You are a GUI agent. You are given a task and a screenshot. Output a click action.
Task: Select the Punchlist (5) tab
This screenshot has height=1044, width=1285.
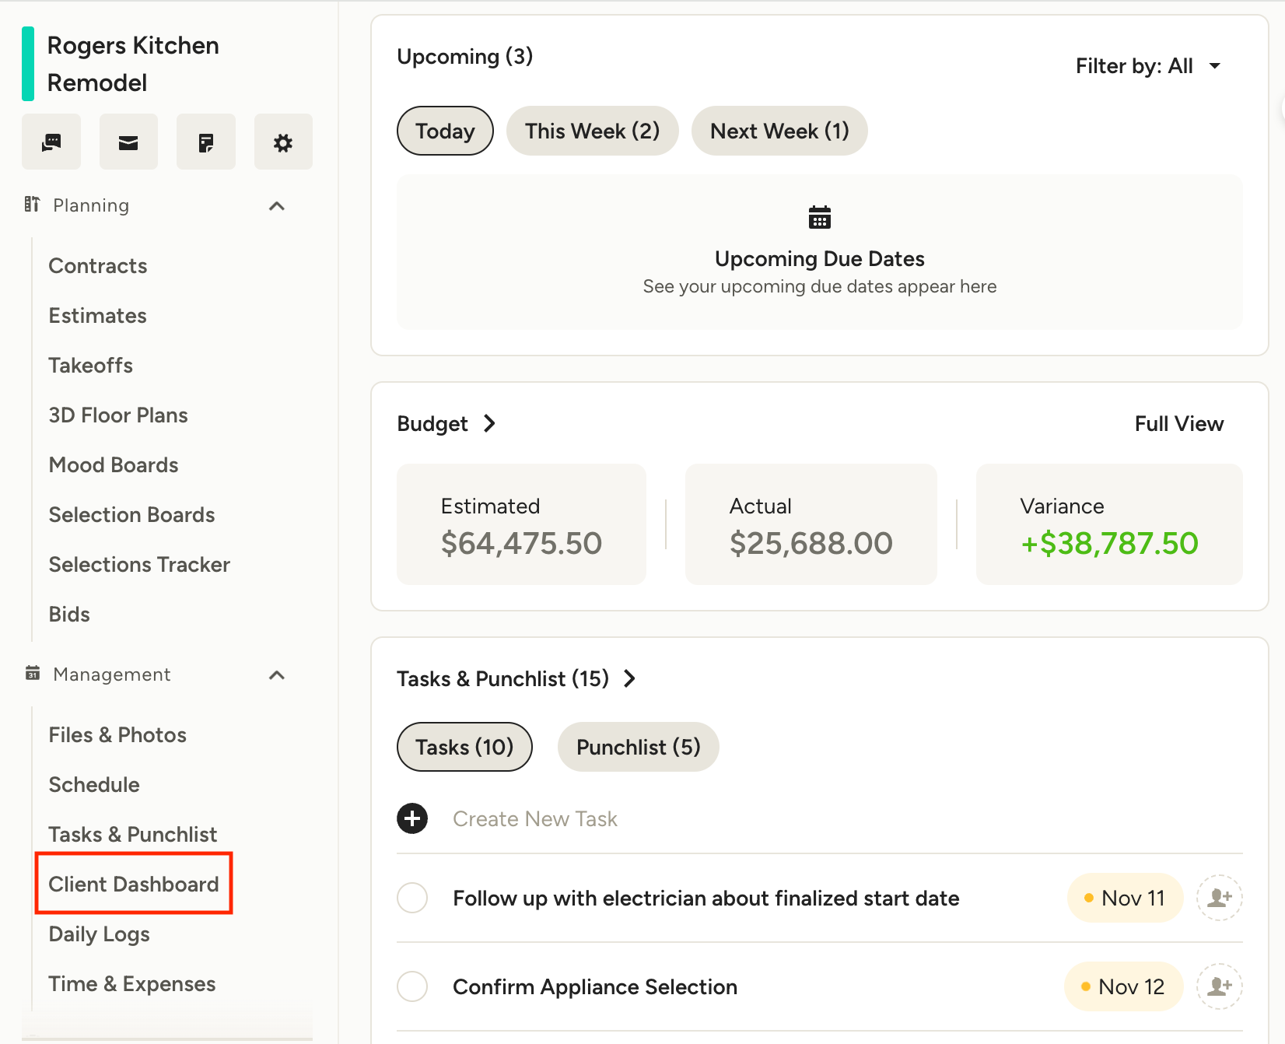point(638,747)
